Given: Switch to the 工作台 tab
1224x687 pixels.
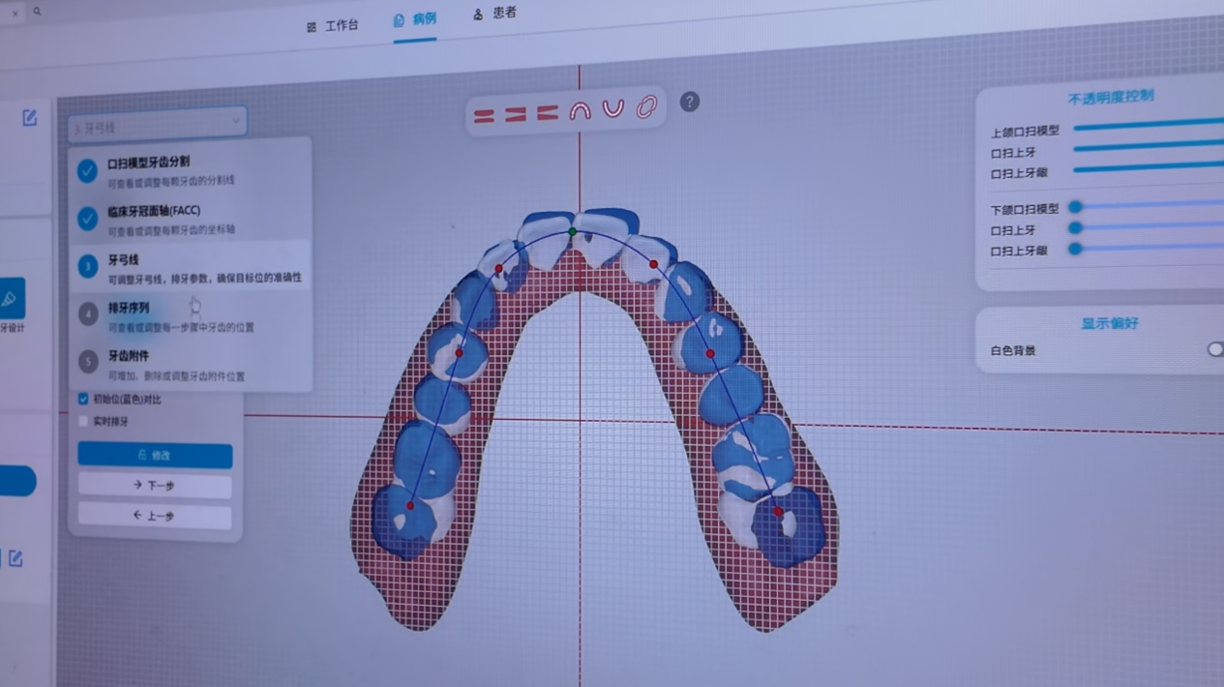Looking at the screenshot, I should pyautogui.click(x=332, y=25).
